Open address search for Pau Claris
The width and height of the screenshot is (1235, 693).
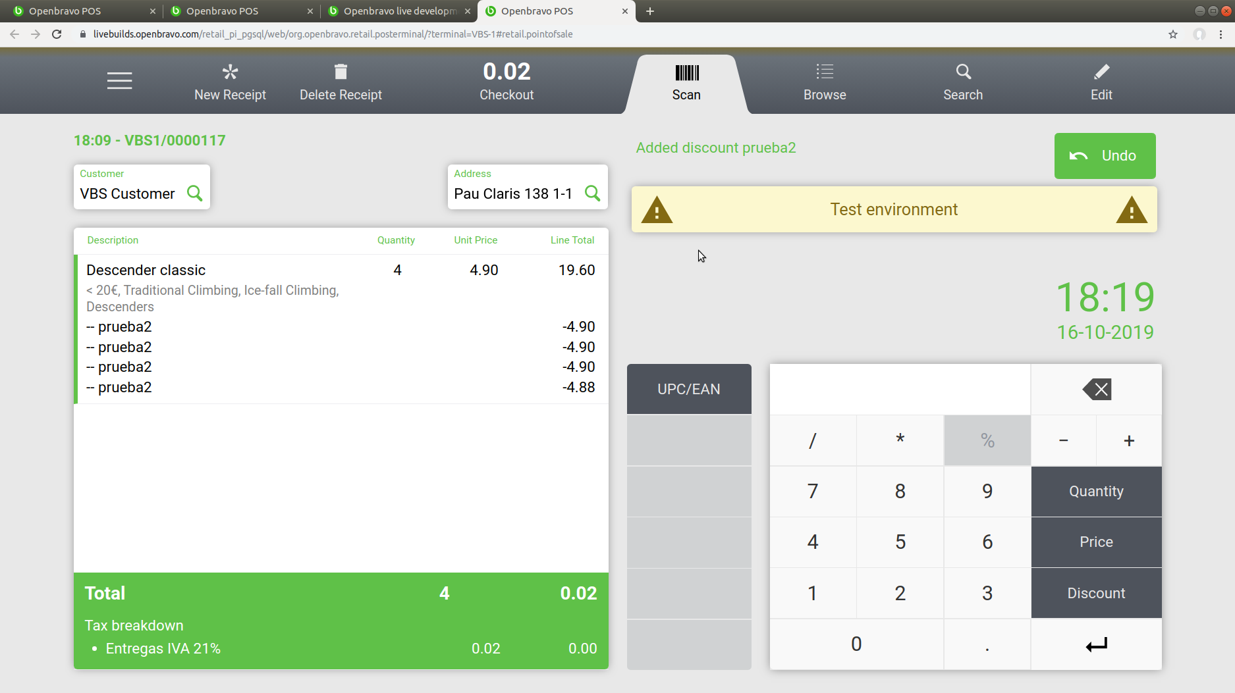tap(592, 193)
